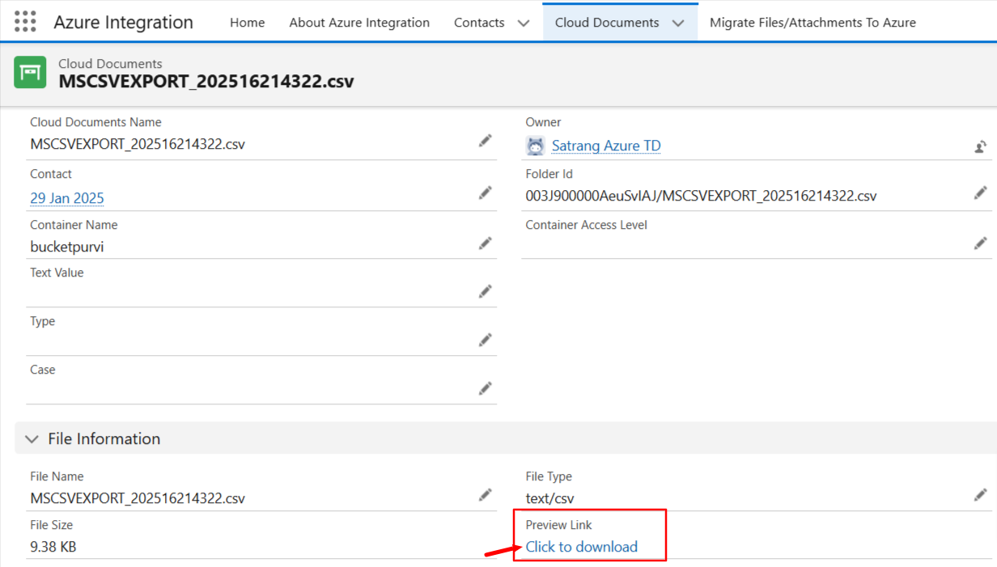
Task: Edit the Cloud Documents Name field pencil
Action: pos(485,141)
